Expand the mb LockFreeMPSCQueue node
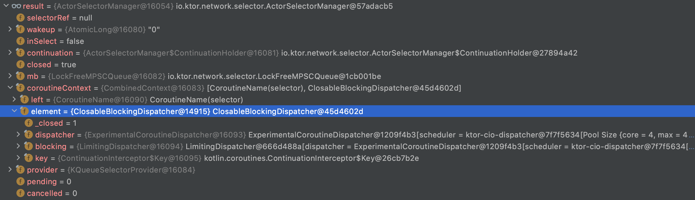The height and width of the screenshot is (200, 695). tap(10, 76)
